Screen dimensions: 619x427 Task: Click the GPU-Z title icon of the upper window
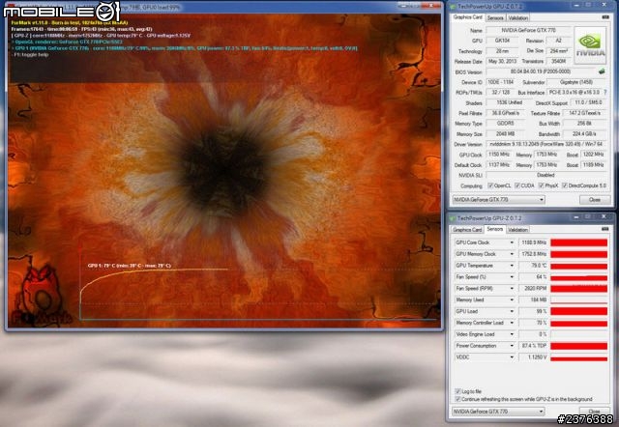[453, 7]
